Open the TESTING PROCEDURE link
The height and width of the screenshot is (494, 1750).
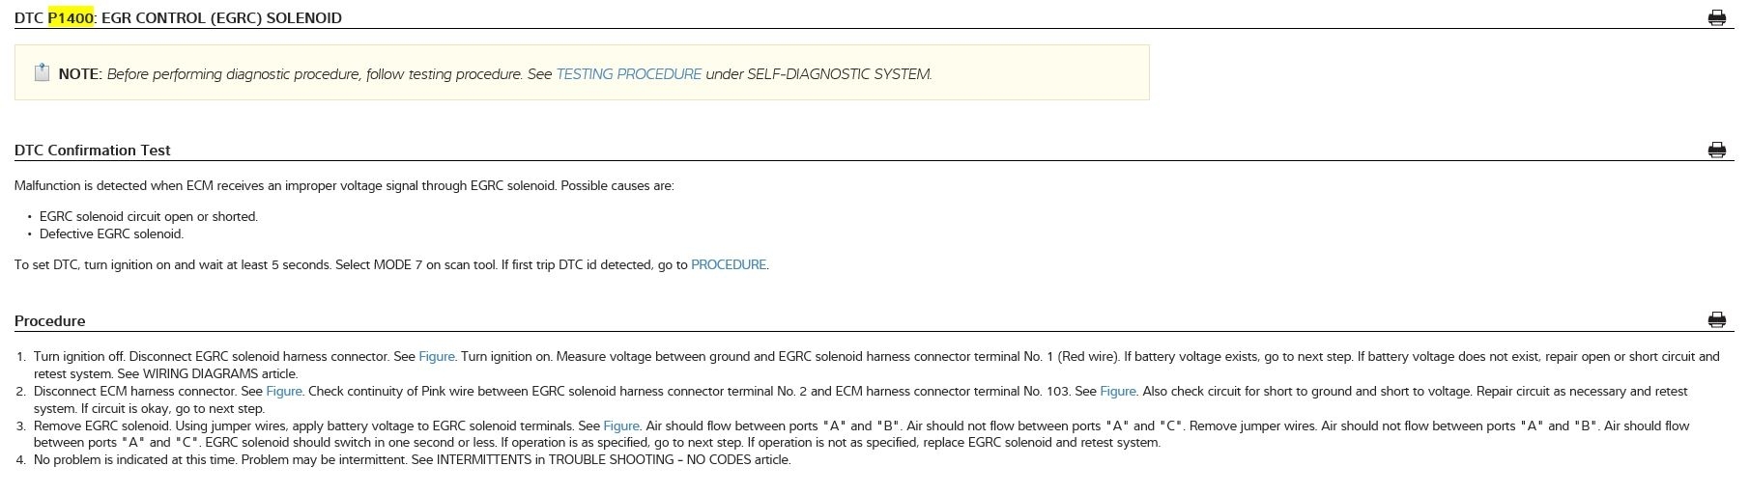point(628,74)
